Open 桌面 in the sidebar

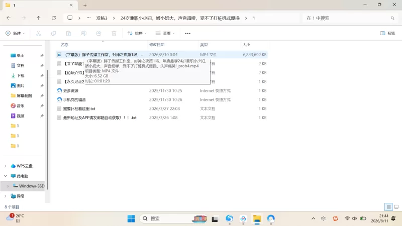coord(21,56)
